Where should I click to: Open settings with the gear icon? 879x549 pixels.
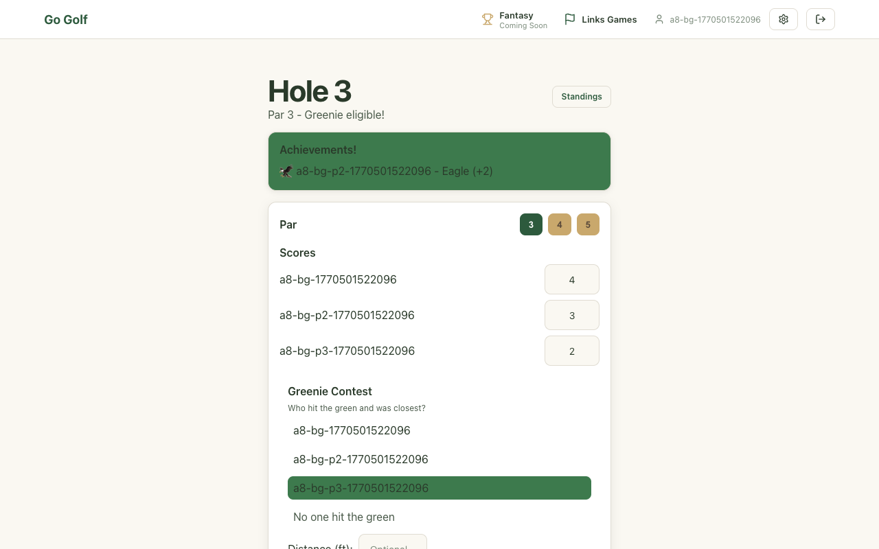[783, 19]
